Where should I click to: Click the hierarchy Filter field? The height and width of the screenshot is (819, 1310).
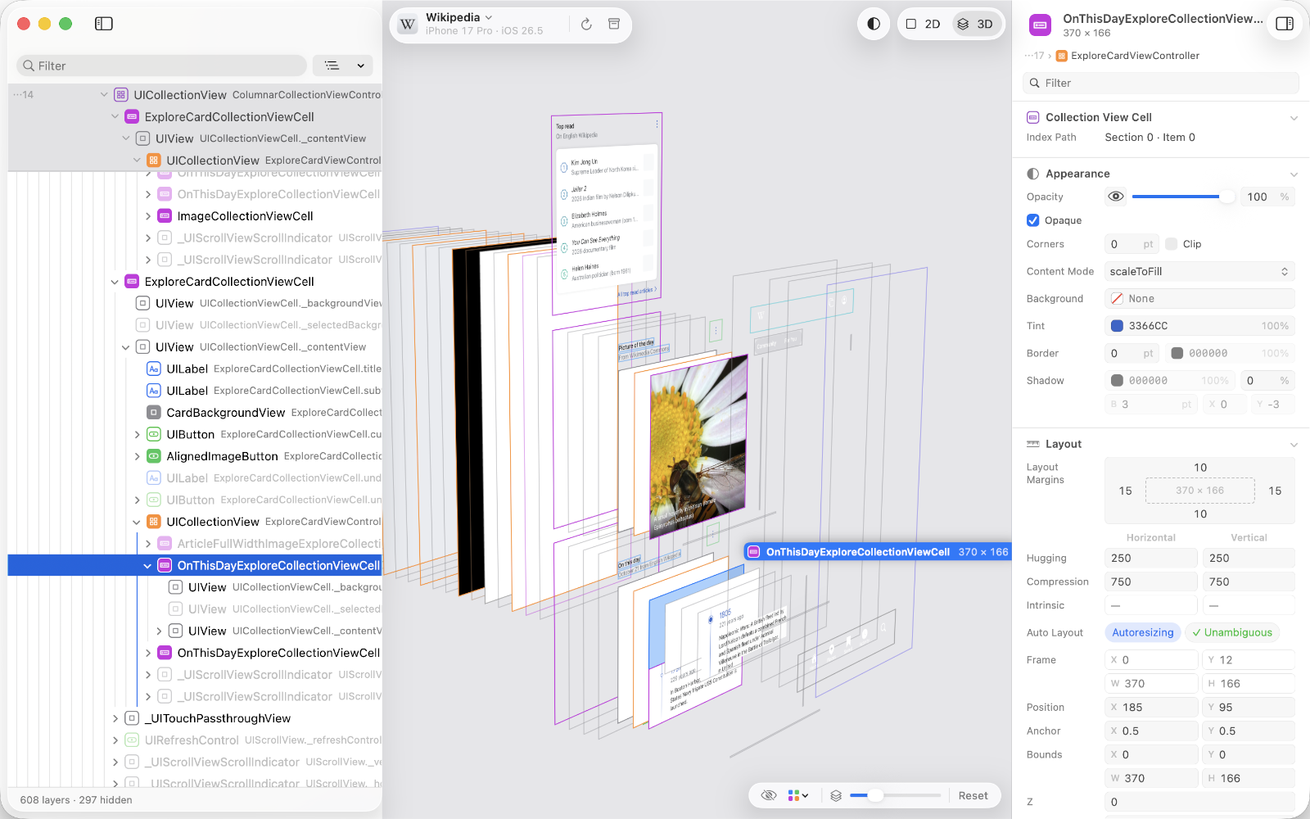point(162,66)
